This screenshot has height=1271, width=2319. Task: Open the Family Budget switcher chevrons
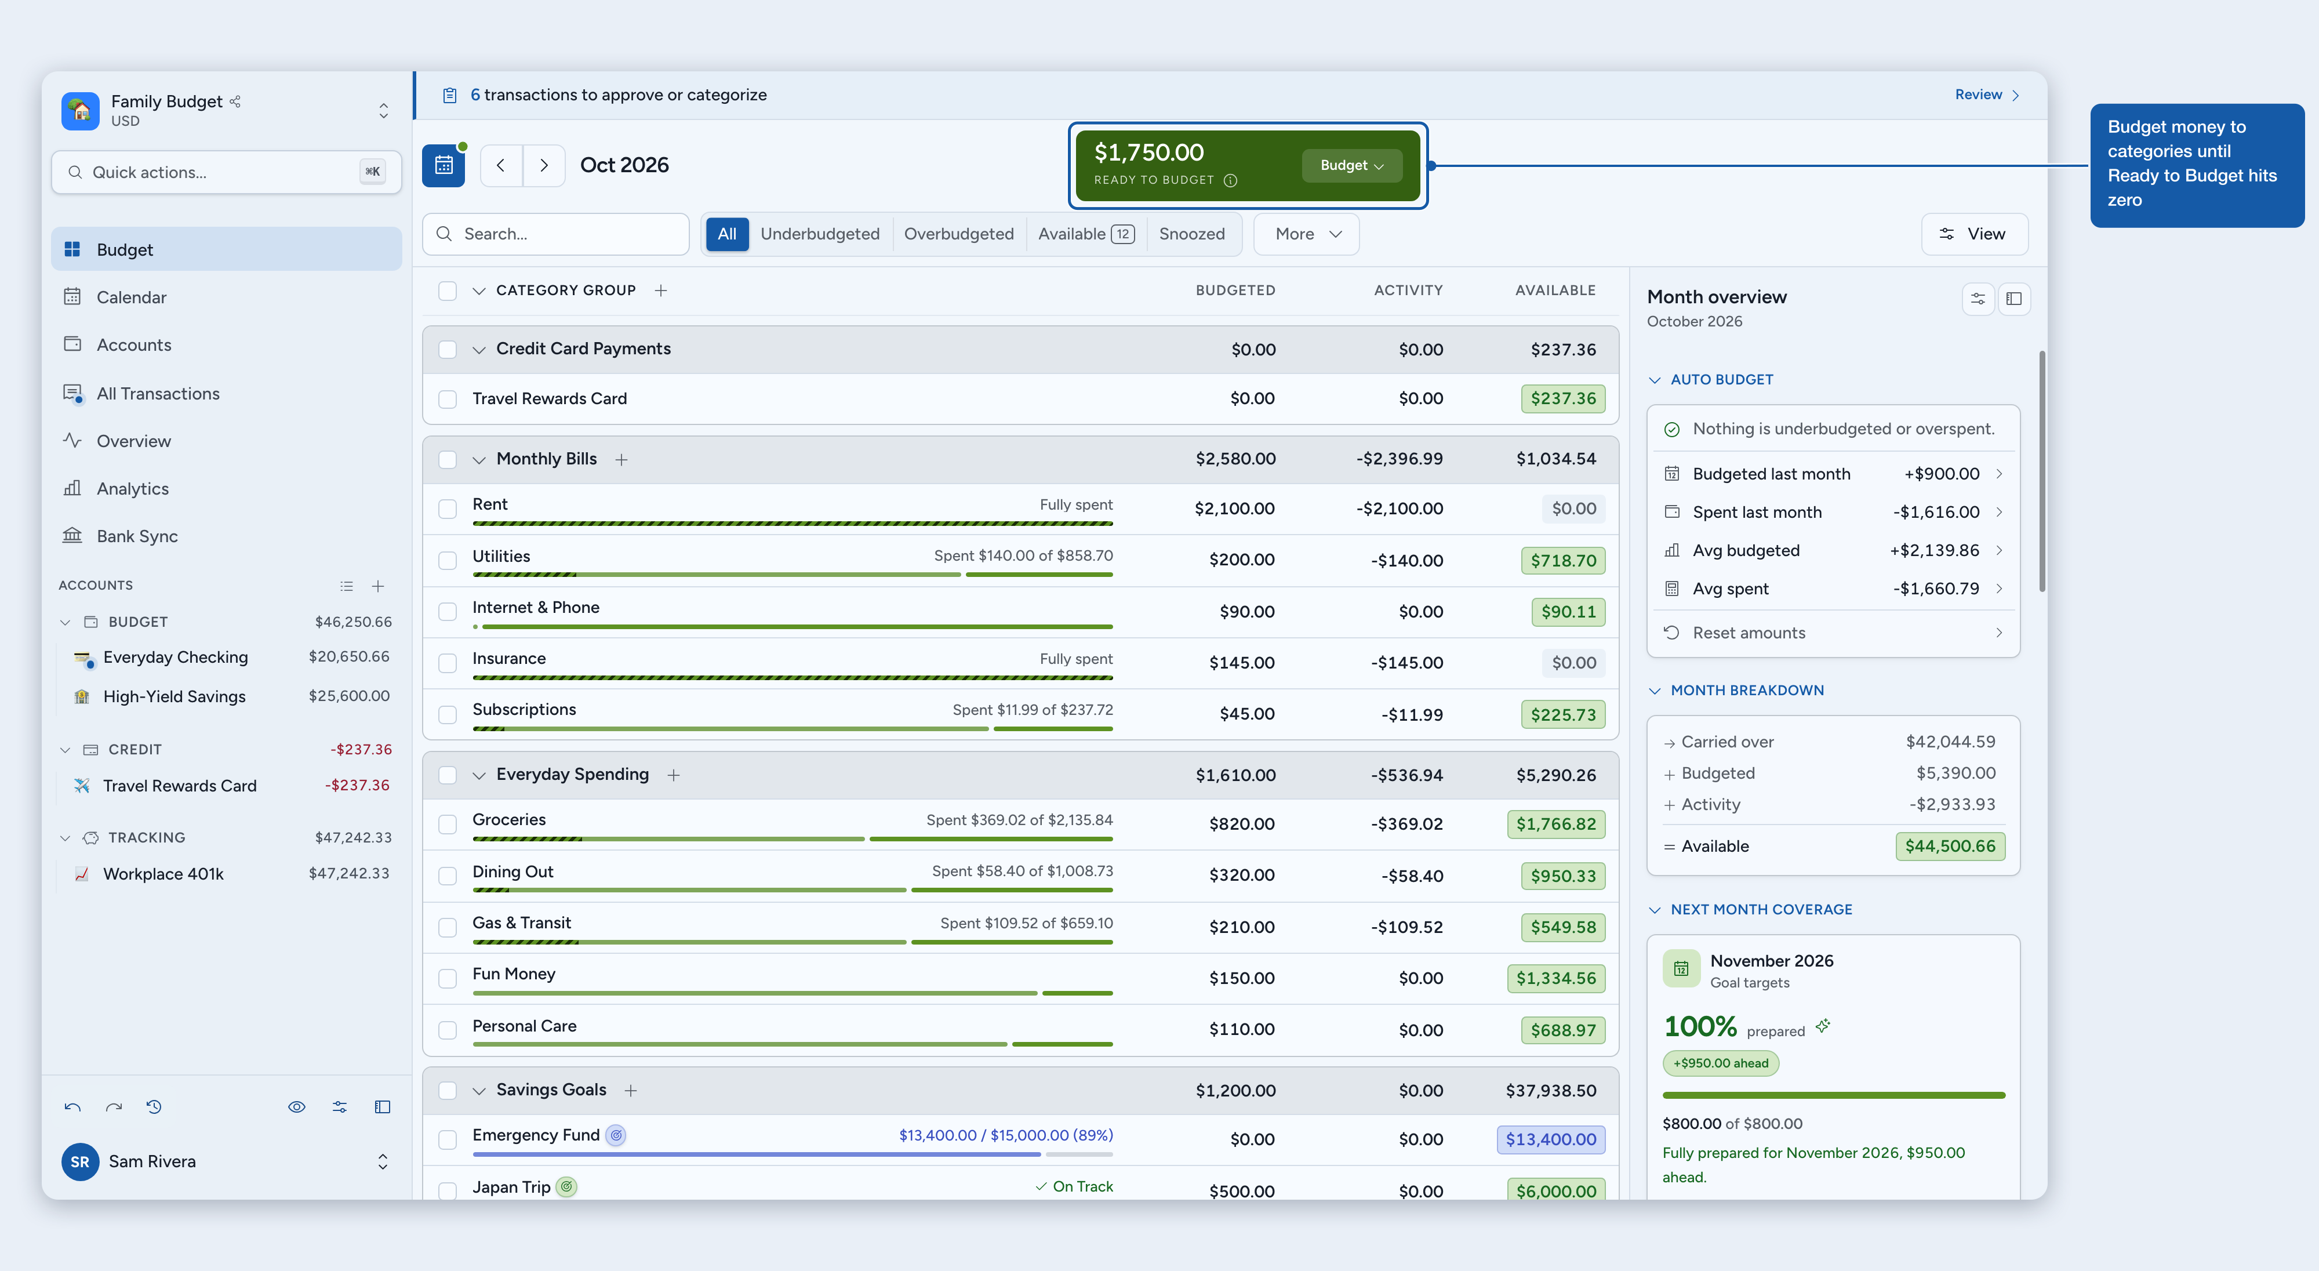coord(383,111)
